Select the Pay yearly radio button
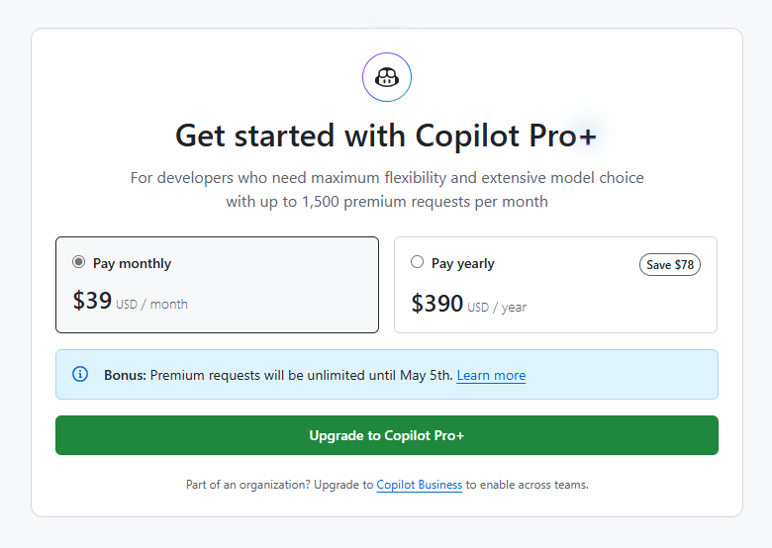Image resolution: width=772 pixels, height=548 pixels. point(417,262)
